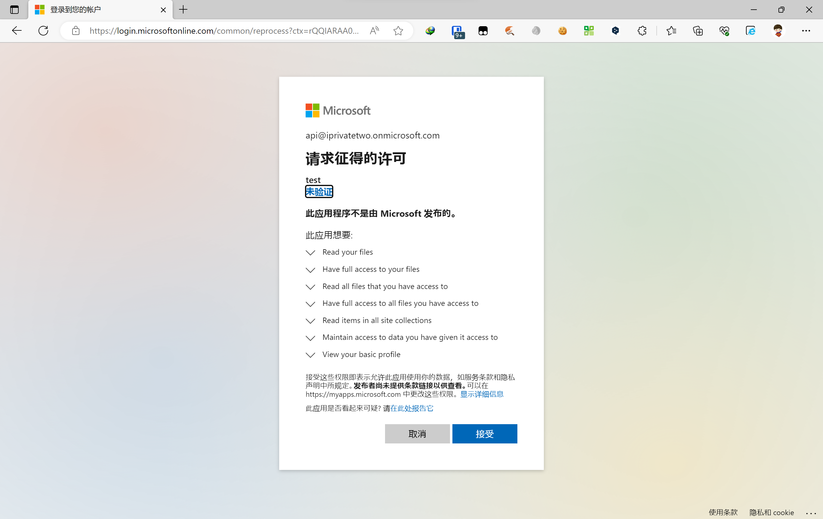Click the 未验证 unverified publisher link
823x519 pixels.
coord(319,191)
